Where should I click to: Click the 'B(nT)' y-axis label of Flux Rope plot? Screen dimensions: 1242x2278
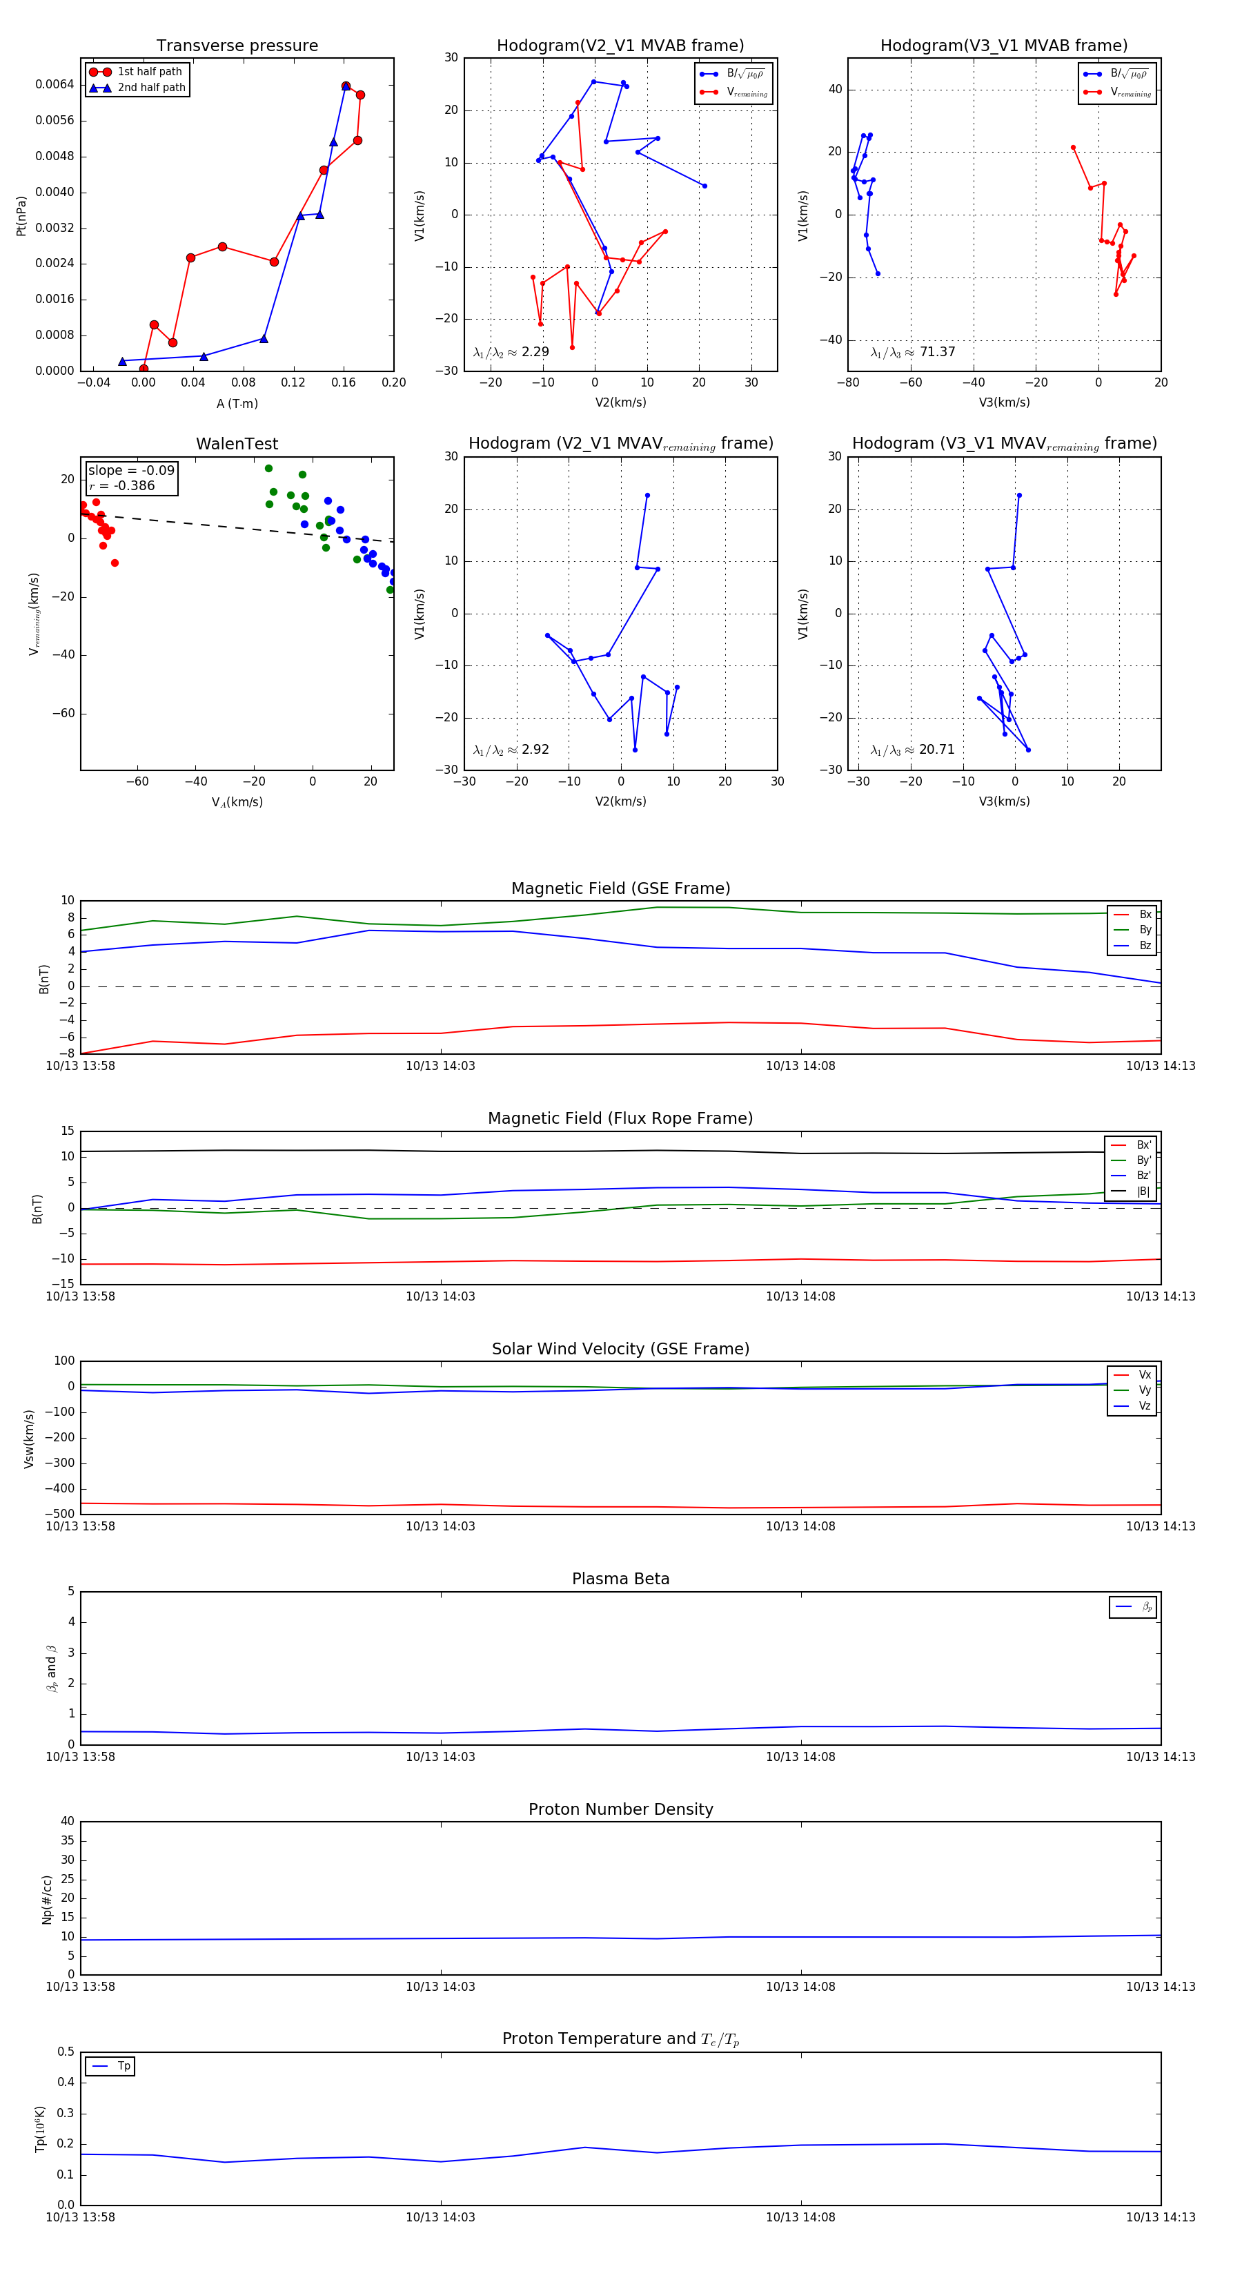(x=37, y=1209)
